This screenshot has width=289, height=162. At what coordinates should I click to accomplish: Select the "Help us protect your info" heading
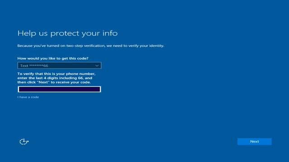coord(67,33)
